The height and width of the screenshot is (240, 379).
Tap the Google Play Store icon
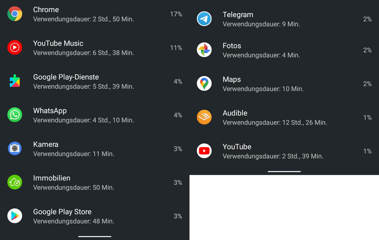(x=15, y=216)
